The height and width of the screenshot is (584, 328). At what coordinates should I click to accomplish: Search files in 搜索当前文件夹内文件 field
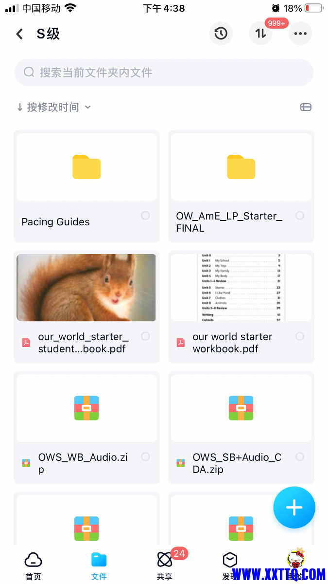coord(164,73)
